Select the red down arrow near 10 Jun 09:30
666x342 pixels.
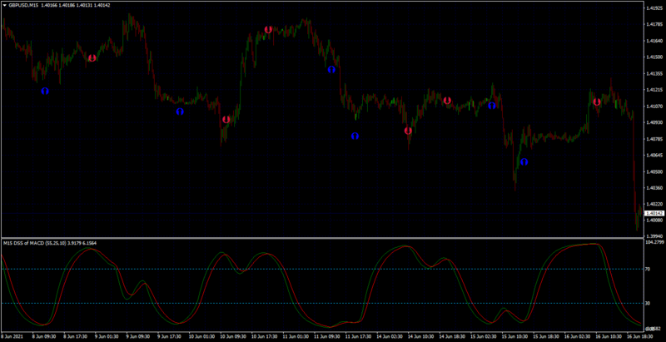point(226,120)
